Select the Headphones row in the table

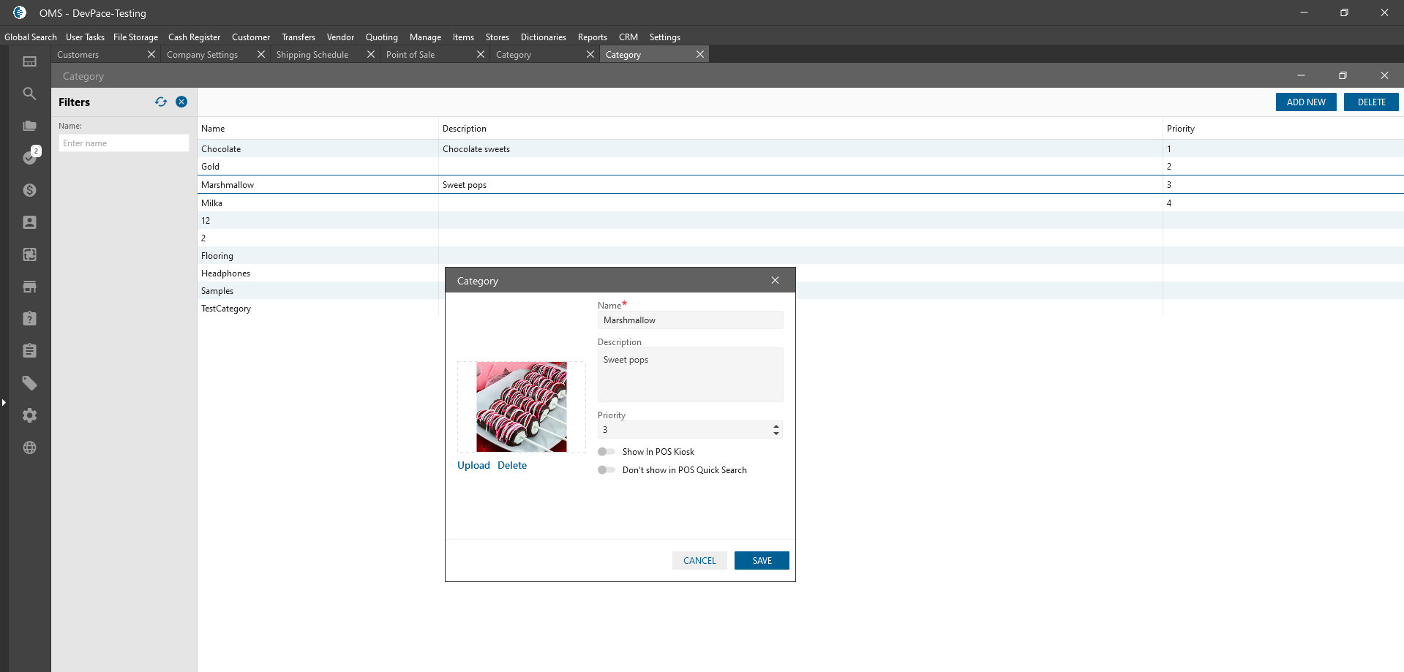tap(226, 273)
